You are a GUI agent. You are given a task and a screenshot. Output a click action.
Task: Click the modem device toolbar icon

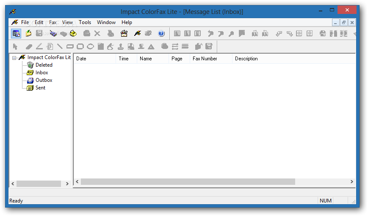(x=53, y=33)
